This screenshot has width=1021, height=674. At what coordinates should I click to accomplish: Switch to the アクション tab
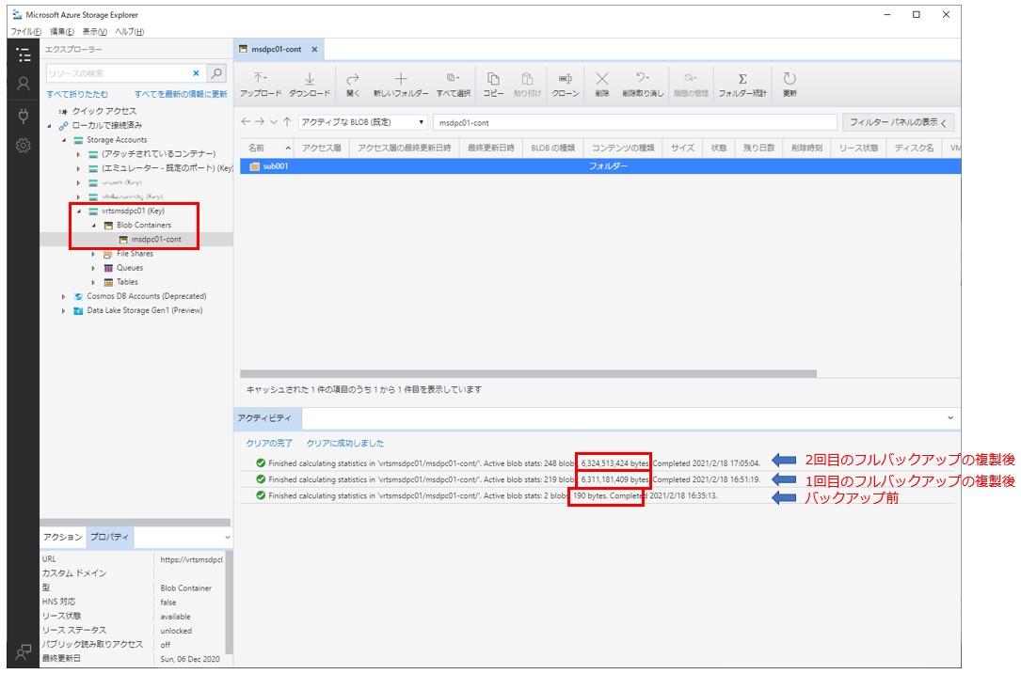[x=62, y=537]
